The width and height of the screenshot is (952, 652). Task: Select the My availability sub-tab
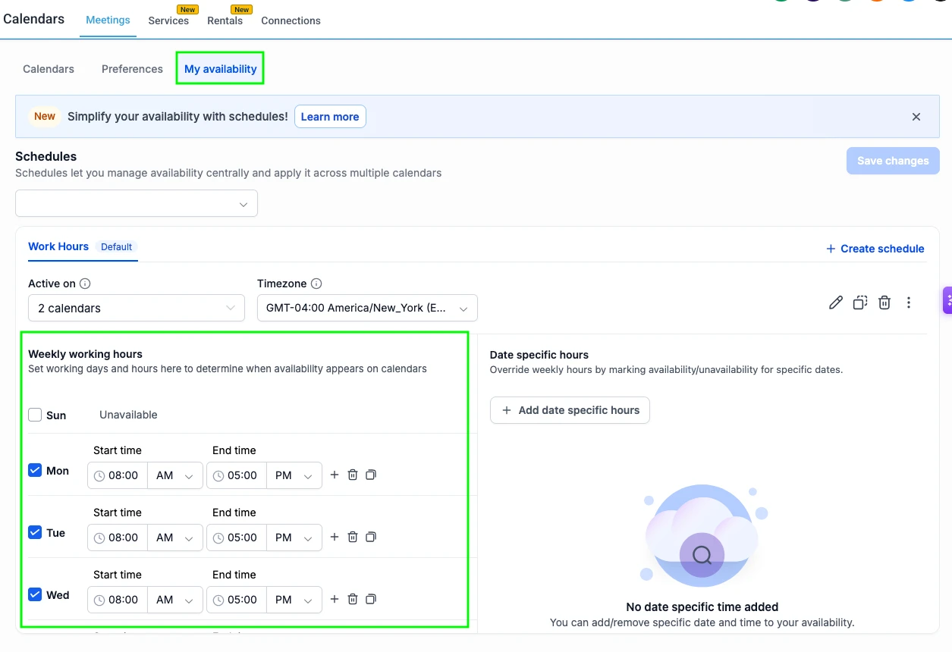[221, 69]
